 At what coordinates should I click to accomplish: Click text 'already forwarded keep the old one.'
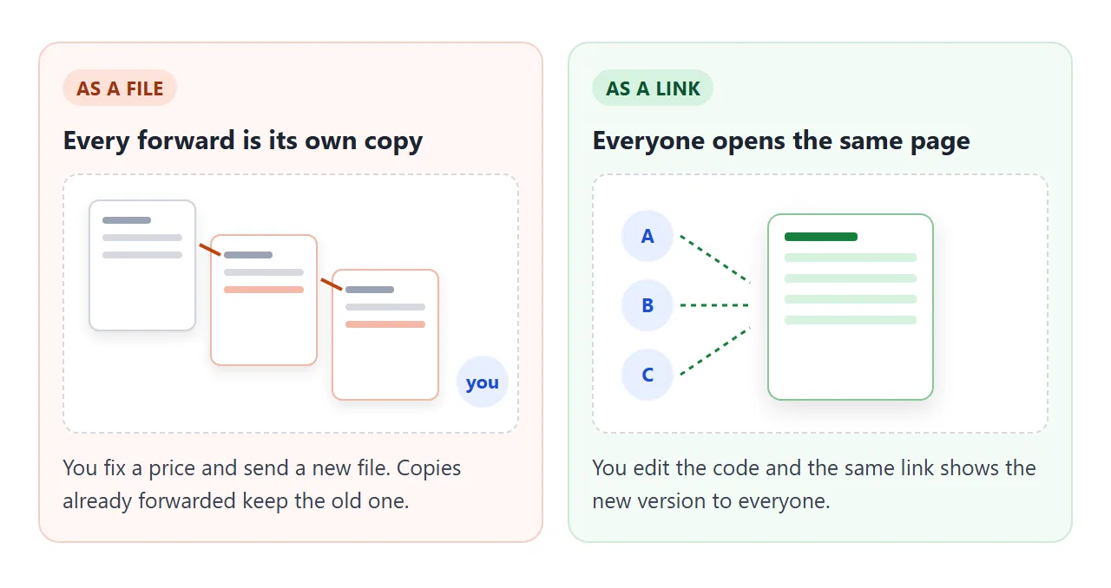pyautogui.click(x=236, y=501)
